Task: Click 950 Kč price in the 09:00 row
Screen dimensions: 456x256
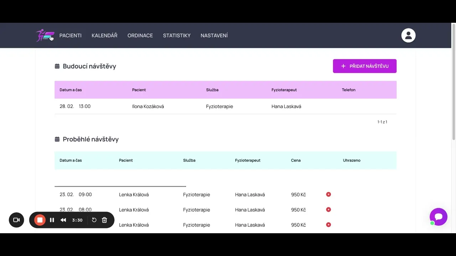Action: click(x=299, y=194)
